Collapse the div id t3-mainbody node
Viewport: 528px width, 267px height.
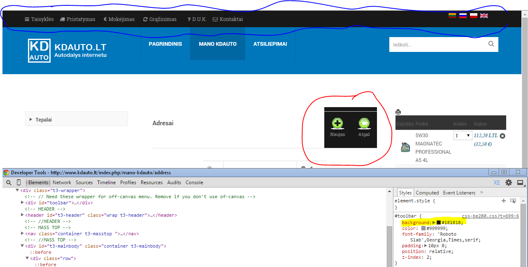click(23, 246)
